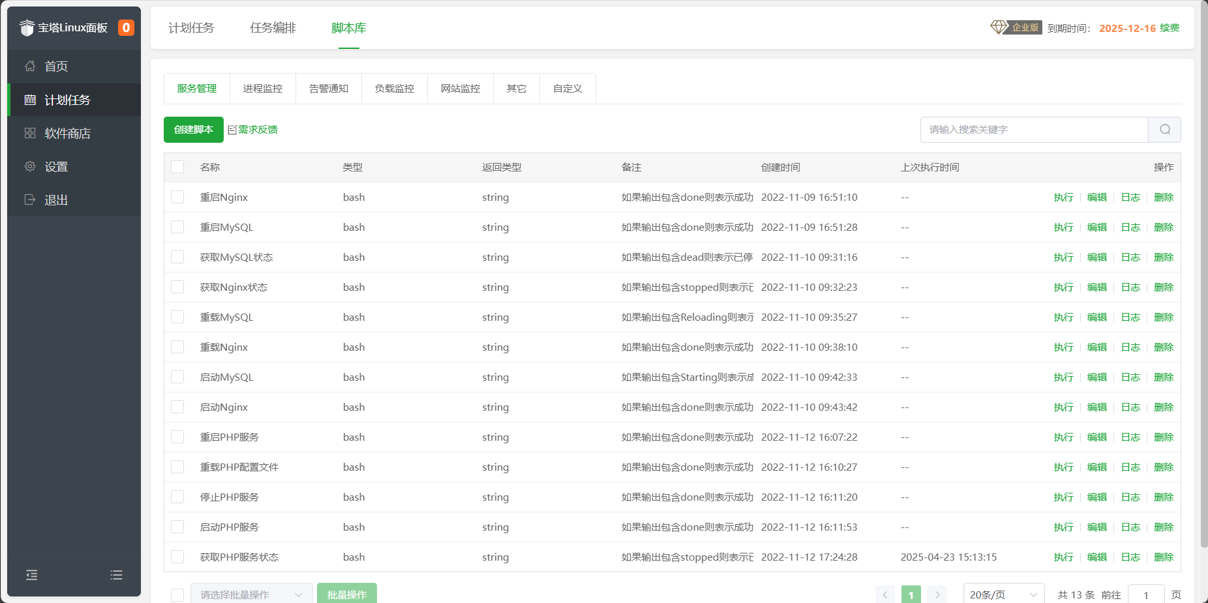1208x603 pixels.
Task: Click 退出 in the sidebar
Action: click(74, 199)
